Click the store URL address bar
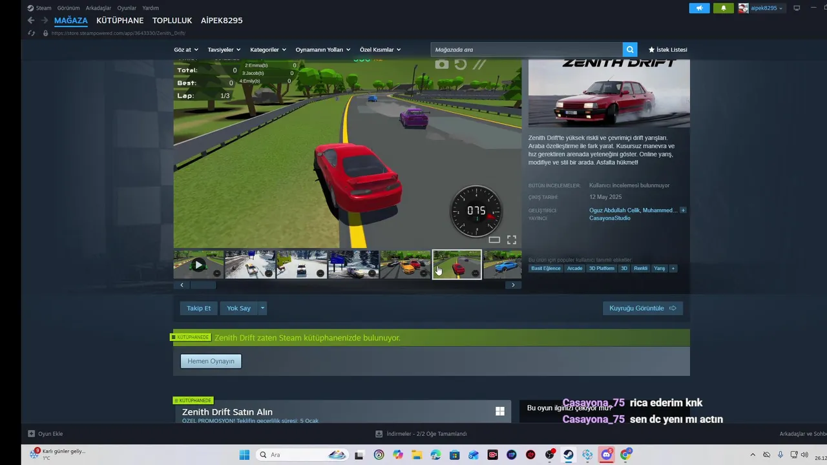This screenshot has width=827, height=465. (x=118, y=33)
